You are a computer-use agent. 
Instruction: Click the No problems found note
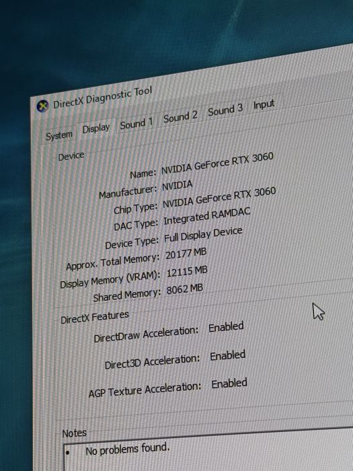click(128, 449)
